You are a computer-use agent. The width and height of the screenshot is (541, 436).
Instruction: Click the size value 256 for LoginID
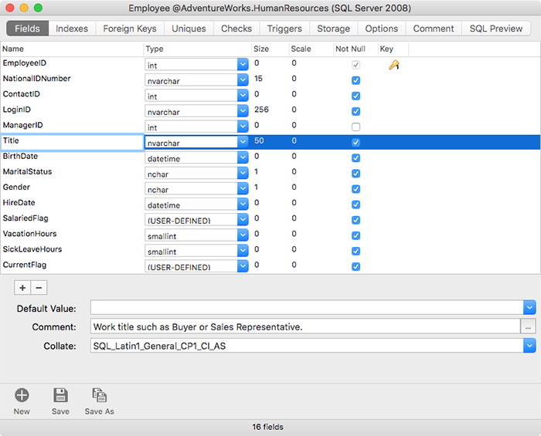261,110
